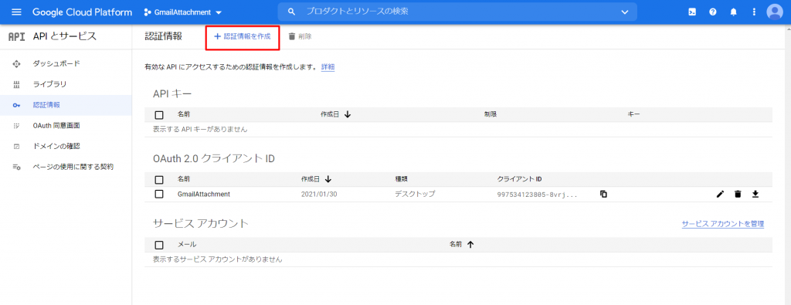Toggle select-all checkbox in API キー table

pos(159,115)
